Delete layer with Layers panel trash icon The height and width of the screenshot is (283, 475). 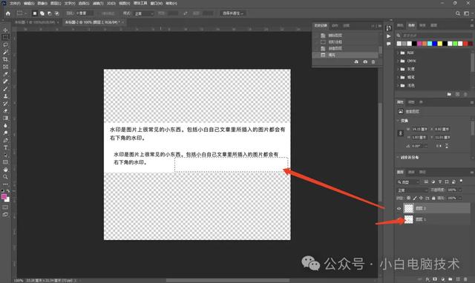(466, 279)
